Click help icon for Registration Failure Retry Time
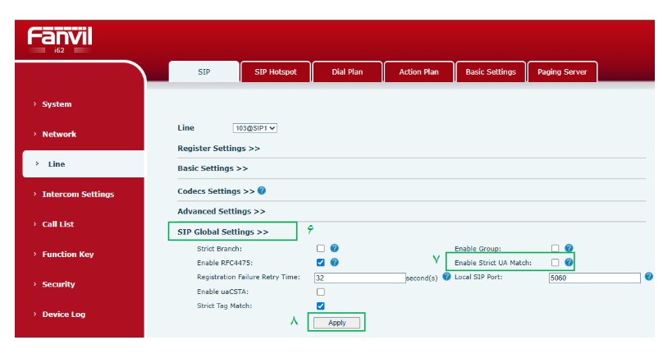 (446, 277)
